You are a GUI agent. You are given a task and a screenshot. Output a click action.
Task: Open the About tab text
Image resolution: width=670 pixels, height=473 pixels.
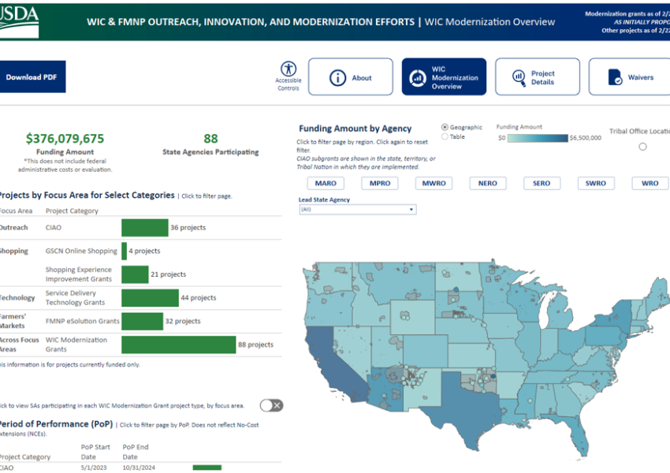tap(362, 78)
